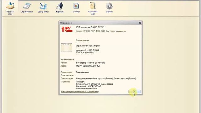Click the ТОО "Цитадель Про" vendor text
This screenshot has width=201, height=113.
[85, 52]
